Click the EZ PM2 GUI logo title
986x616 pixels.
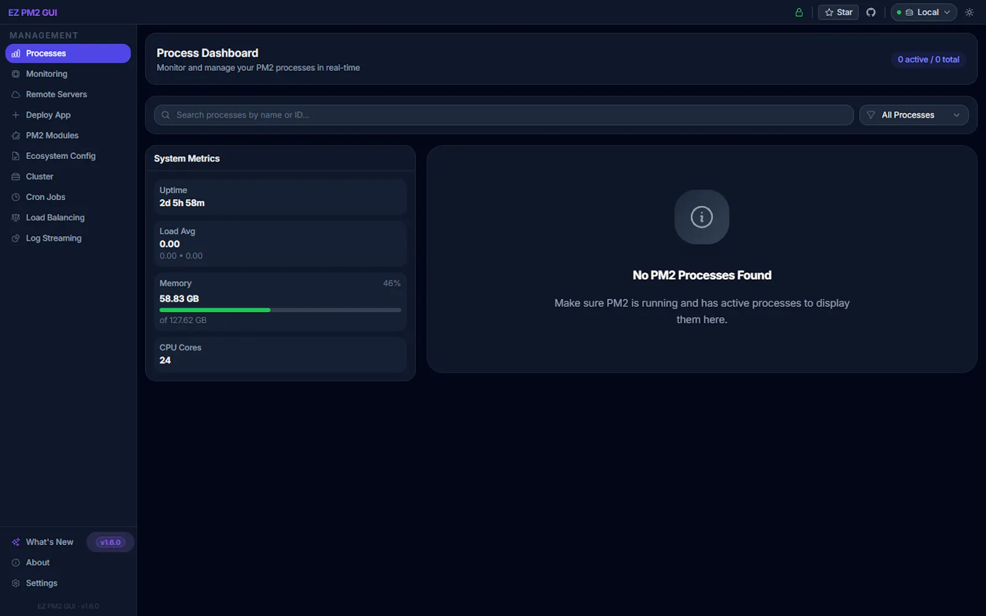tap(33, 12)
